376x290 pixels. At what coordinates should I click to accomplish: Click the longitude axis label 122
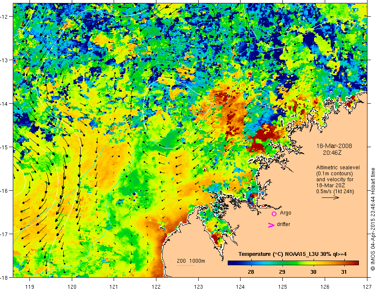point(156,287)
